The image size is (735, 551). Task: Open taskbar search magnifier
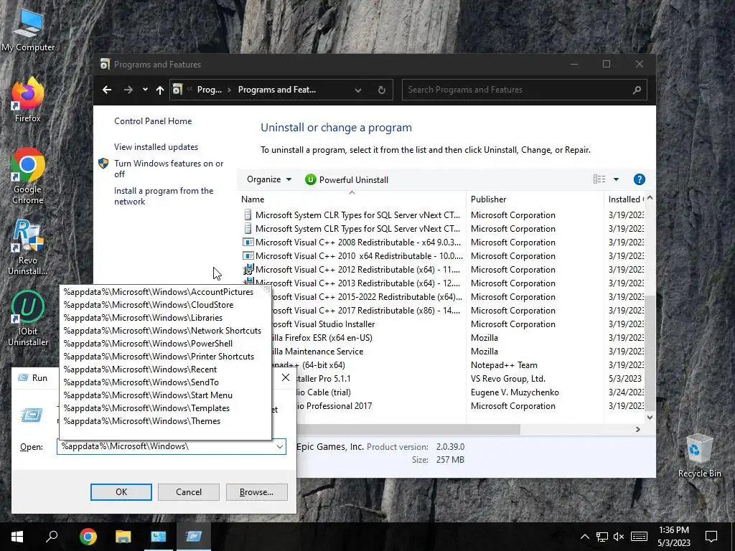pos(52,537)
